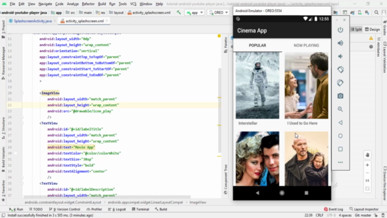Activate emulator zoom magnifier
Screen dimensions: 387x218
click(x=340, y=109)
